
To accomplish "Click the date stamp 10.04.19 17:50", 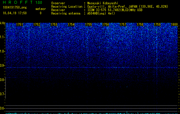I will pyautogui.click(x=15, y=13).
